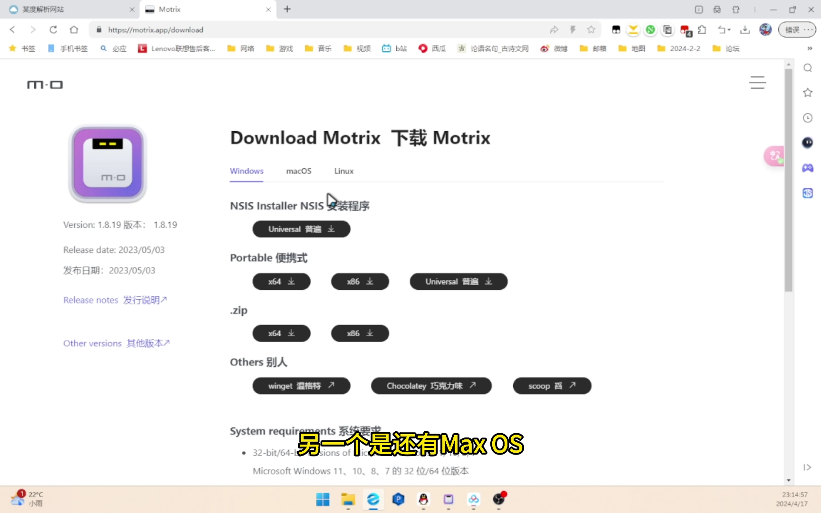Screen dimensions: 821x513
Task: Open sidebar game controller icon
Action: (808, 168)
